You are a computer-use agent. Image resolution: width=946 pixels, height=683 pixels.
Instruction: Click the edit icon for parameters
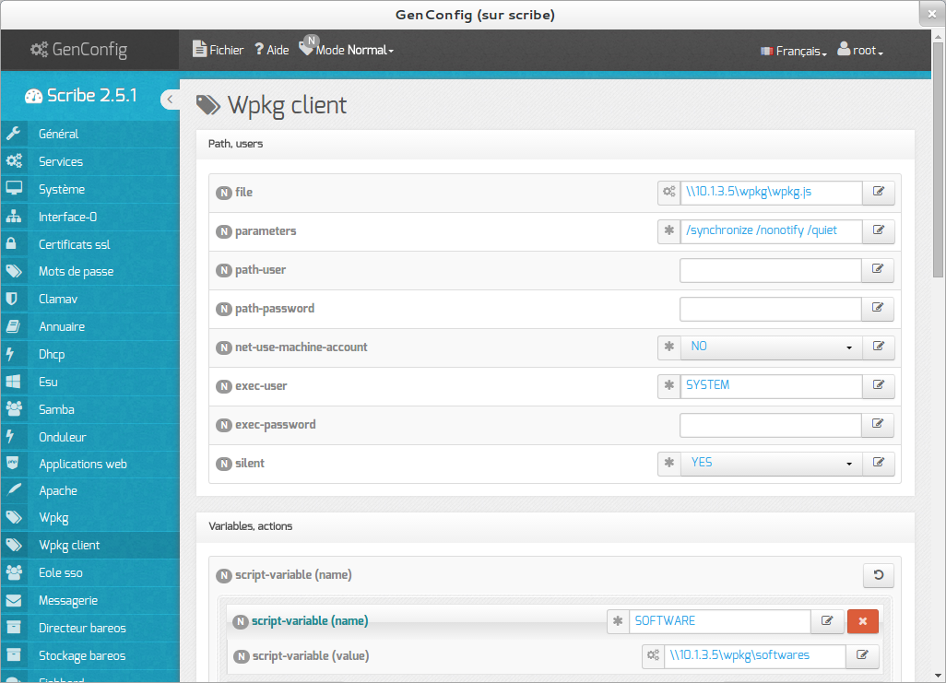click(x=879, y=230)
